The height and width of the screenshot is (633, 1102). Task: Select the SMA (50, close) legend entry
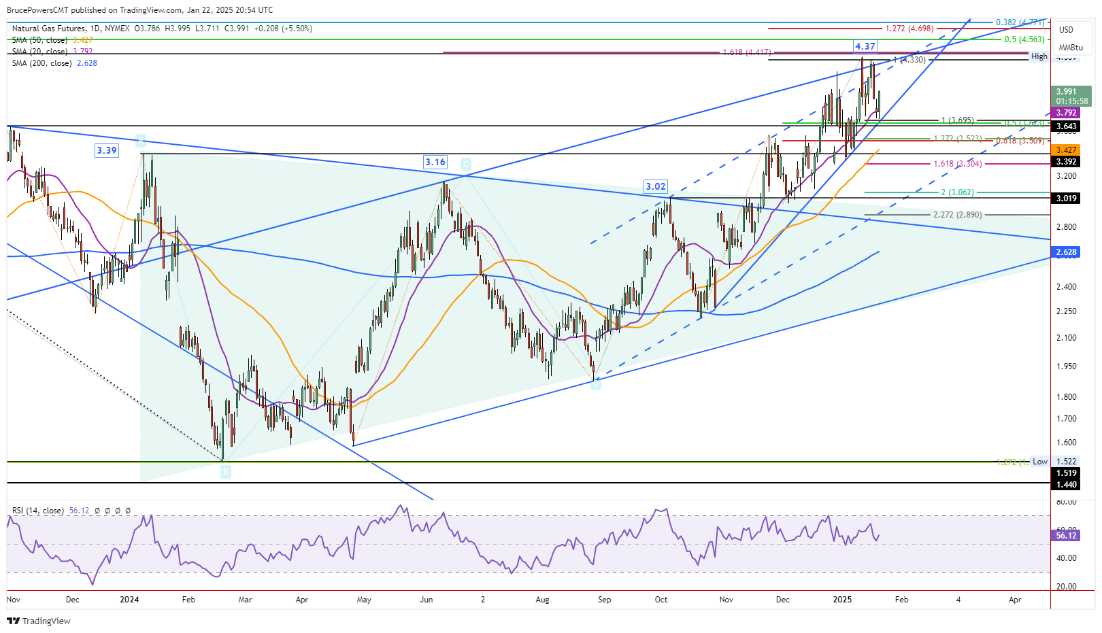[39, 40]
